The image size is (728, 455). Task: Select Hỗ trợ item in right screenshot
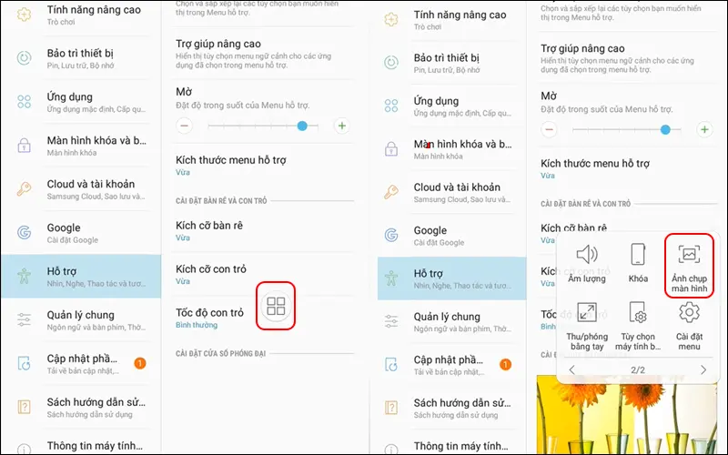(451, 278)
